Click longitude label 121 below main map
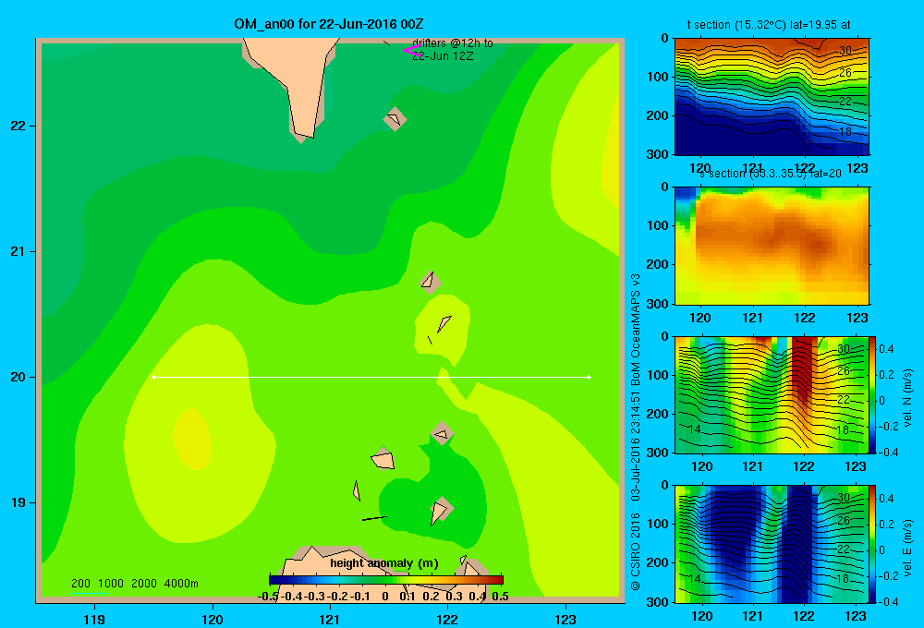This screenshot has height=628, width=924. (330, 619)
